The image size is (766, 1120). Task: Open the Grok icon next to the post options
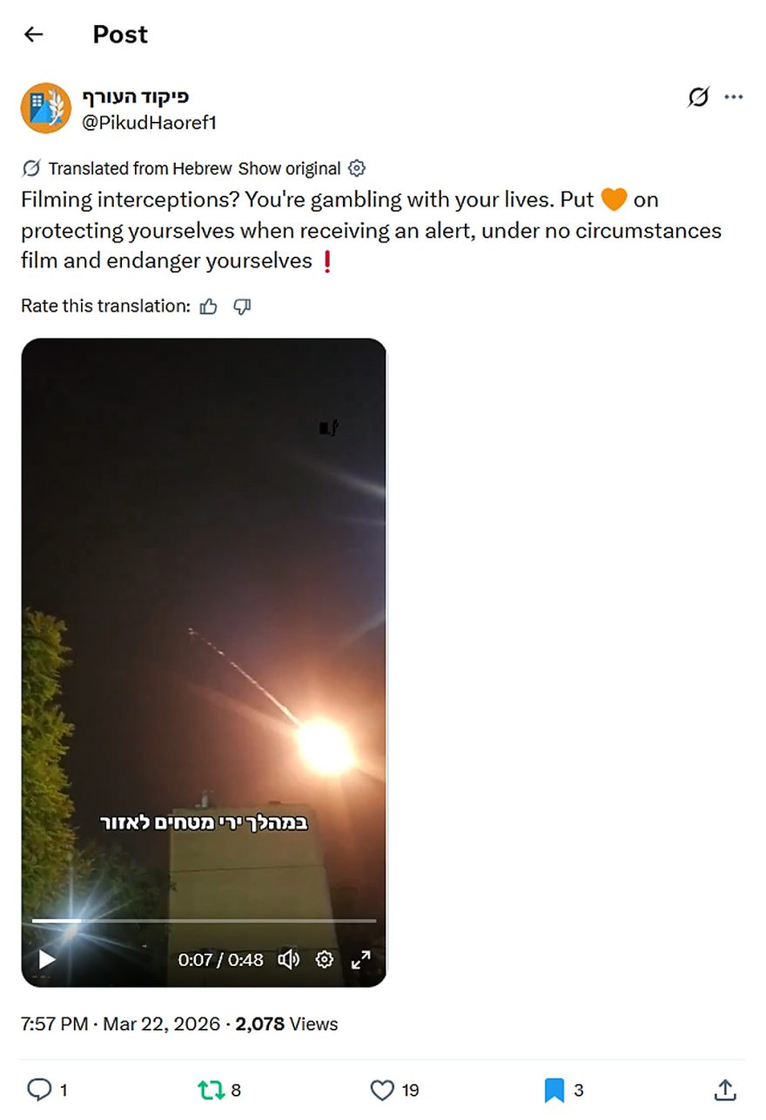[x=697, y=97]
